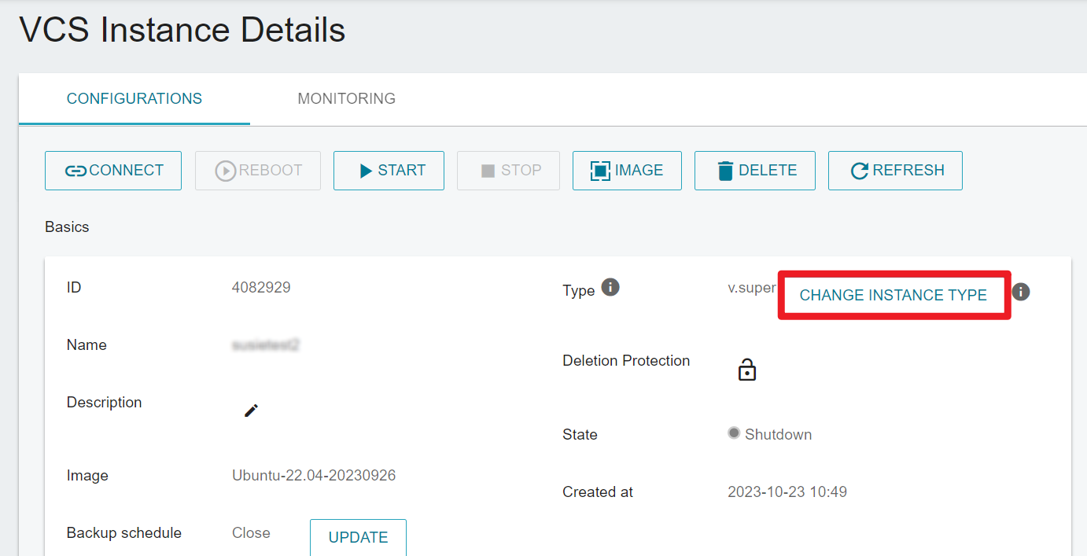Toggle the Deletion Protection lock icon
This screenshot has width=1087, height=556.
click(x=747, y=369)
